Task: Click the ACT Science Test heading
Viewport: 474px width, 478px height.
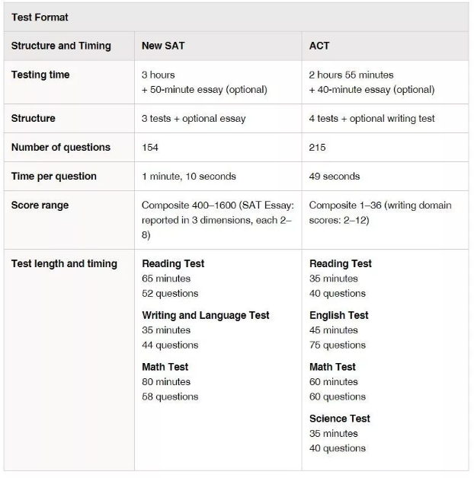Action: pyautogui.click(x=340, y=419)
